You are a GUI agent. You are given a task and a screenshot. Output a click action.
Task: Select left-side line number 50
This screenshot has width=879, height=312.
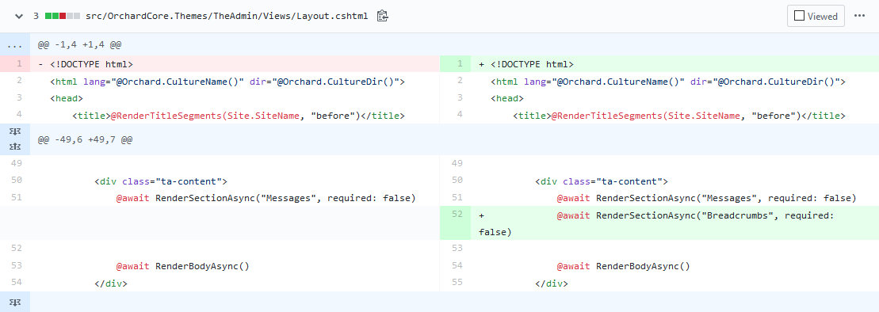[16, 181]
